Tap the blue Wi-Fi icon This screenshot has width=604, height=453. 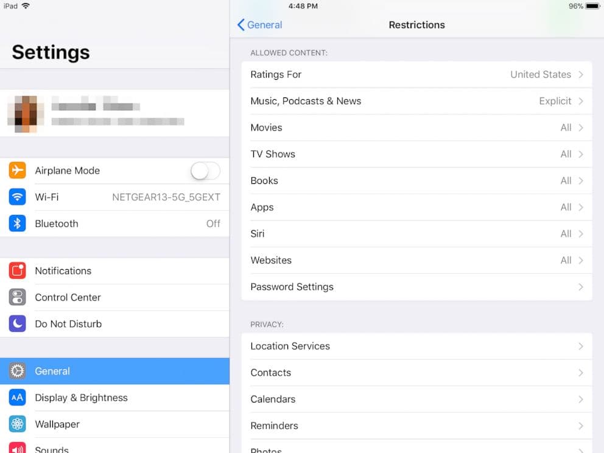(x=17, y=197)
